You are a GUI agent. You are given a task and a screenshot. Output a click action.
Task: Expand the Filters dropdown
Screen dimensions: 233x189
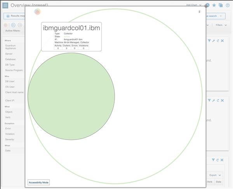pos(221,25)
